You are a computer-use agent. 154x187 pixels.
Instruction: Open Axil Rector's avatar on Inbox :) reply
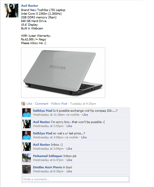[27, 147]
